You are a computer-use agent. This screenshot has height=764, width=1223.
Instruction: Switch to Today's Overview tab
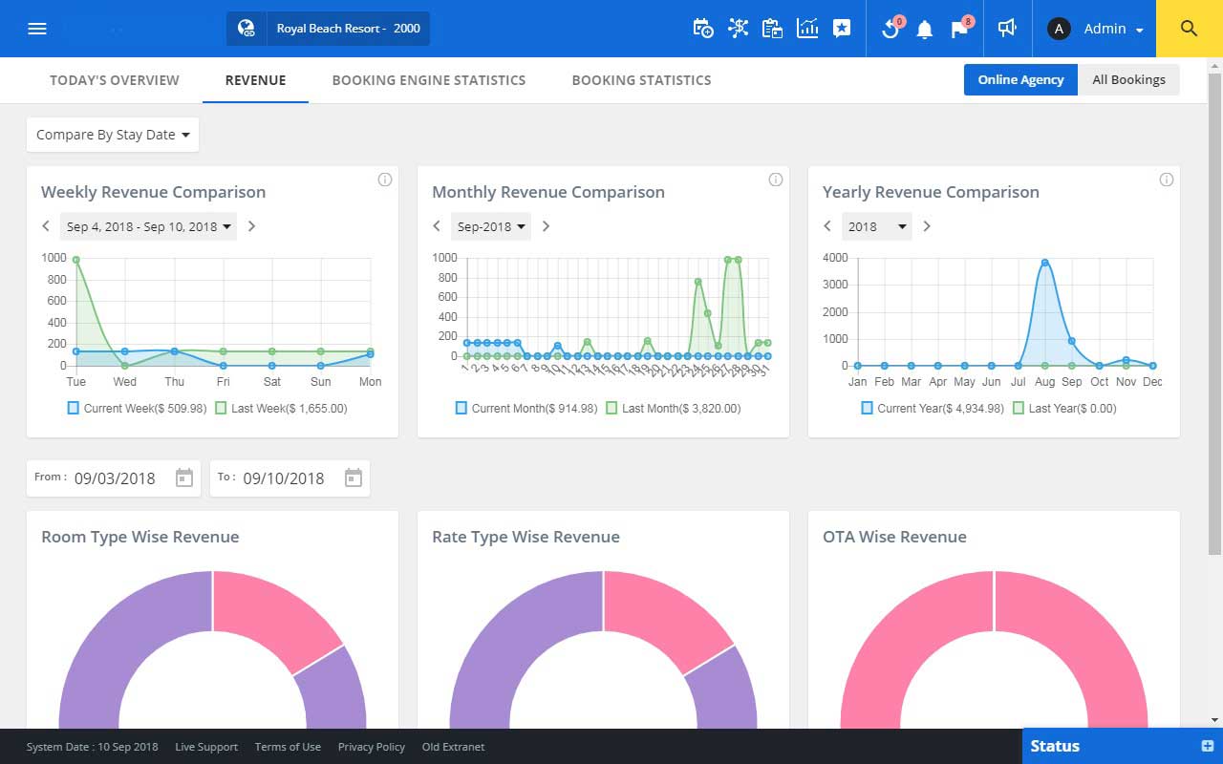(115, 80)
